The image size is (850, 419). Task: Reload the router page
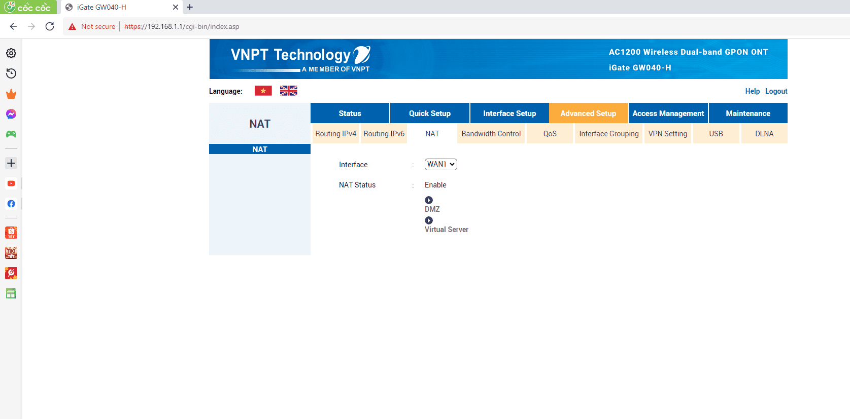pos(50,26)
